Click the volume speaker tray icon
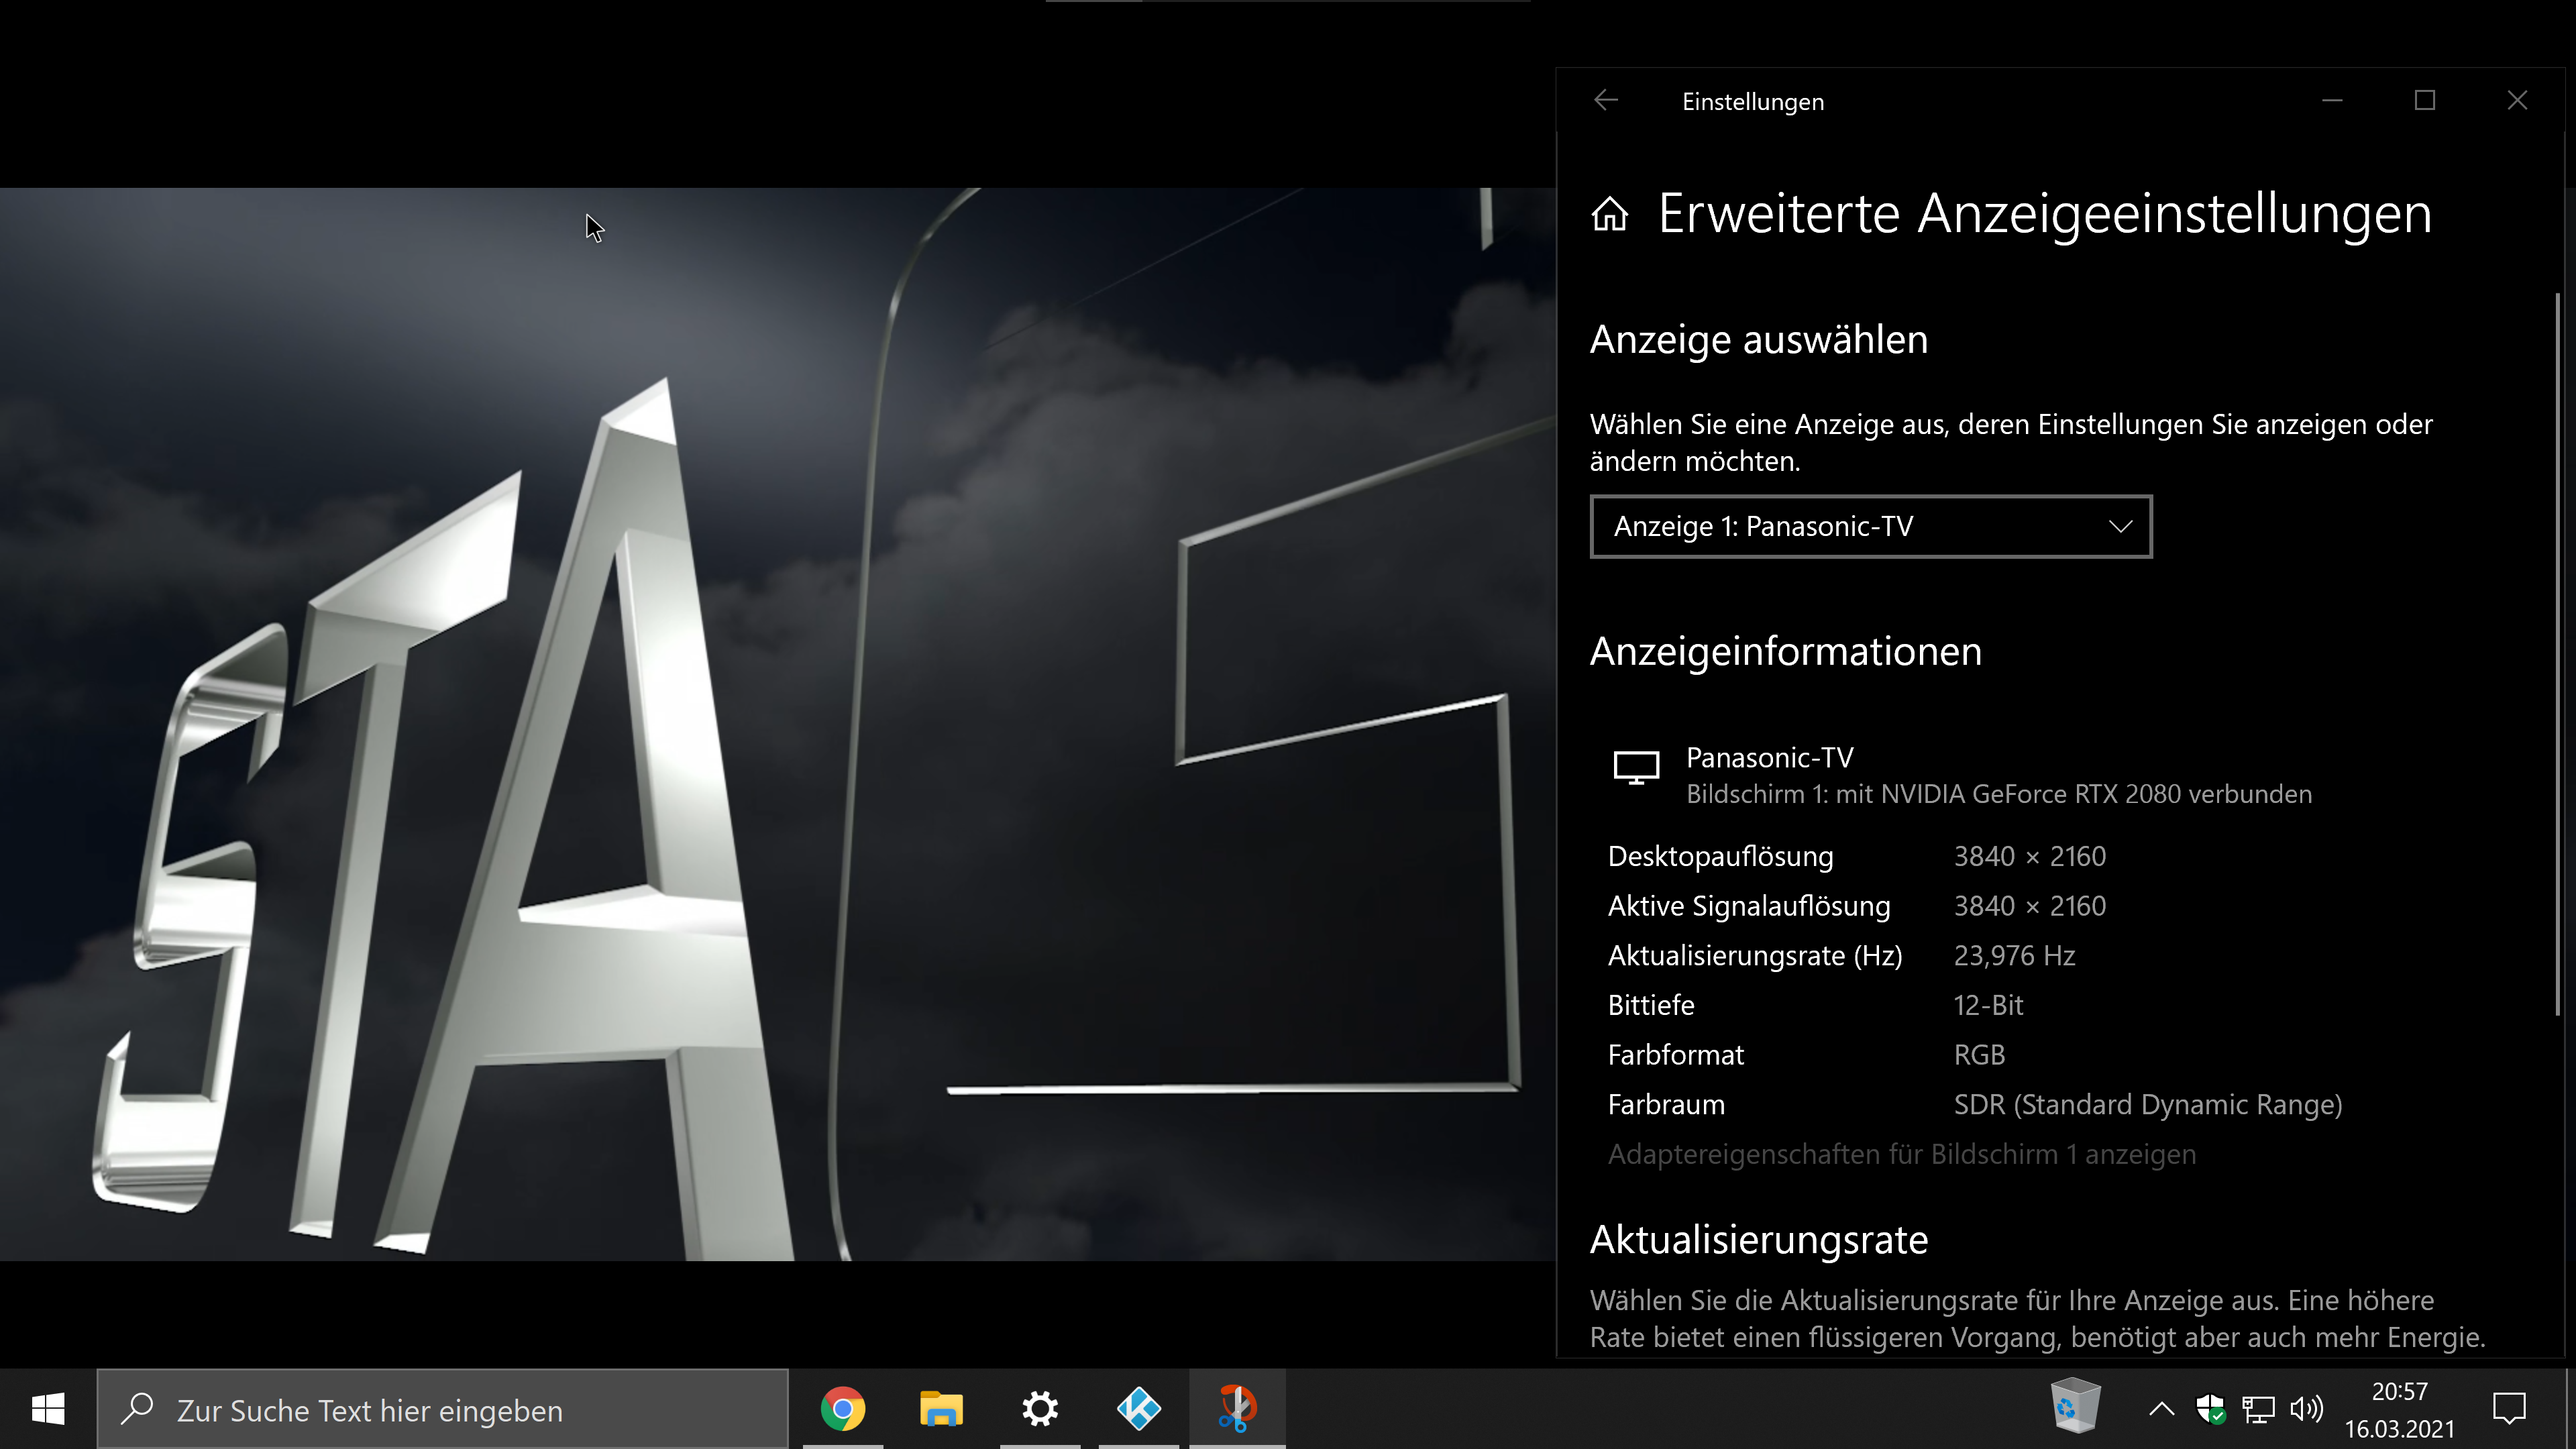The image size is (2576, 1449). (2306, 1410)
